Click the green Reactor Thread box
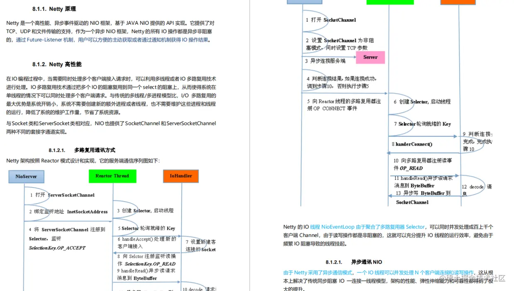 click(x=112, y=176)
